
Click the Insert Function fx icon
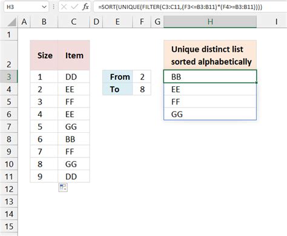pos(85,7)
